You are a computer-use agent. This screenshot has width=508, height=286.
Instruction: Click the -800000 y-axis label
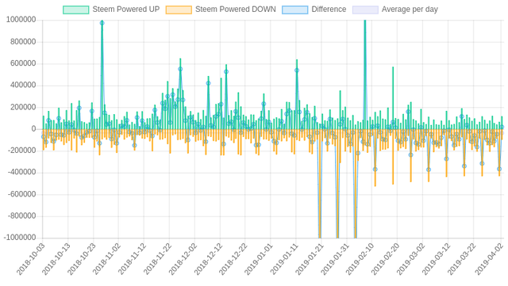click(21, 215)
